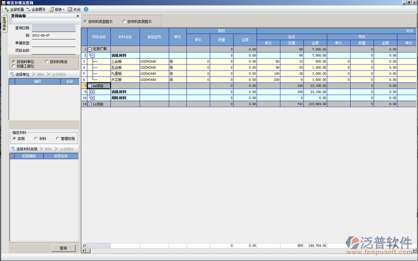
Task: Click the 关闭 close toolbar icon
Action: (x=70, y=10)
